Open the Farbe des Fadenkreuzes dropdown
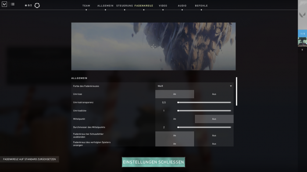This screenshot has width=307, height=172. click(x=194, y=86)
